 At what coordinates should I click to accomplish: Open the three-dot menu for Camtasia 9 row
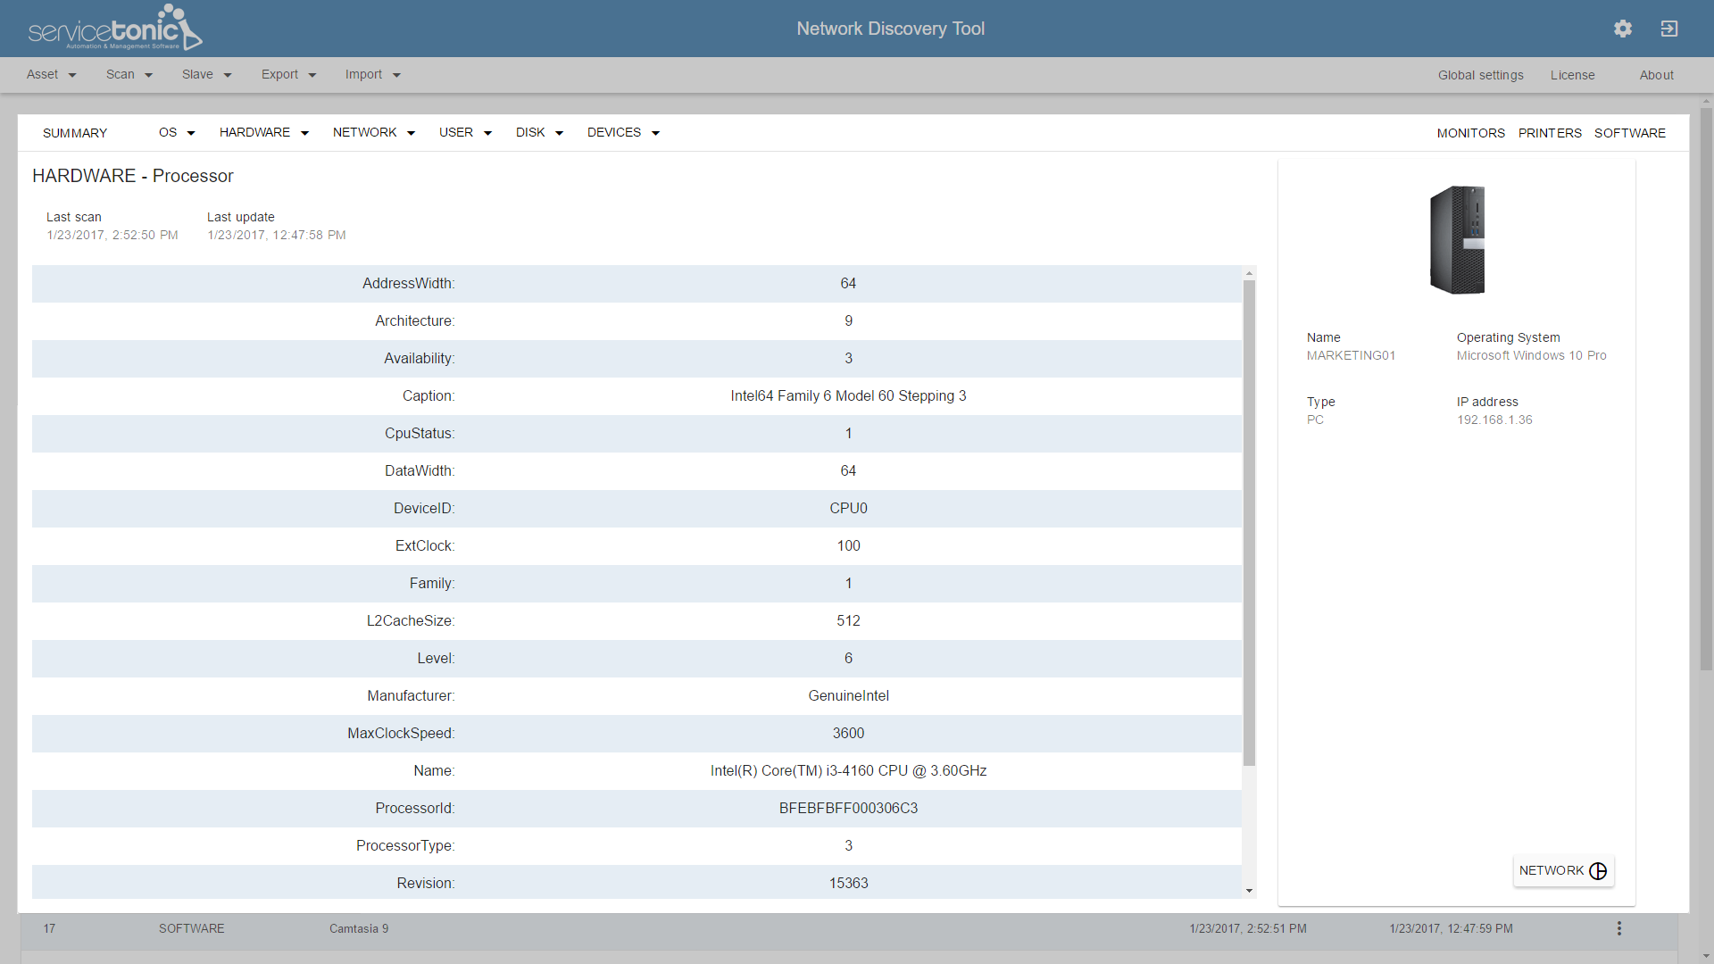pos(1619,928)
